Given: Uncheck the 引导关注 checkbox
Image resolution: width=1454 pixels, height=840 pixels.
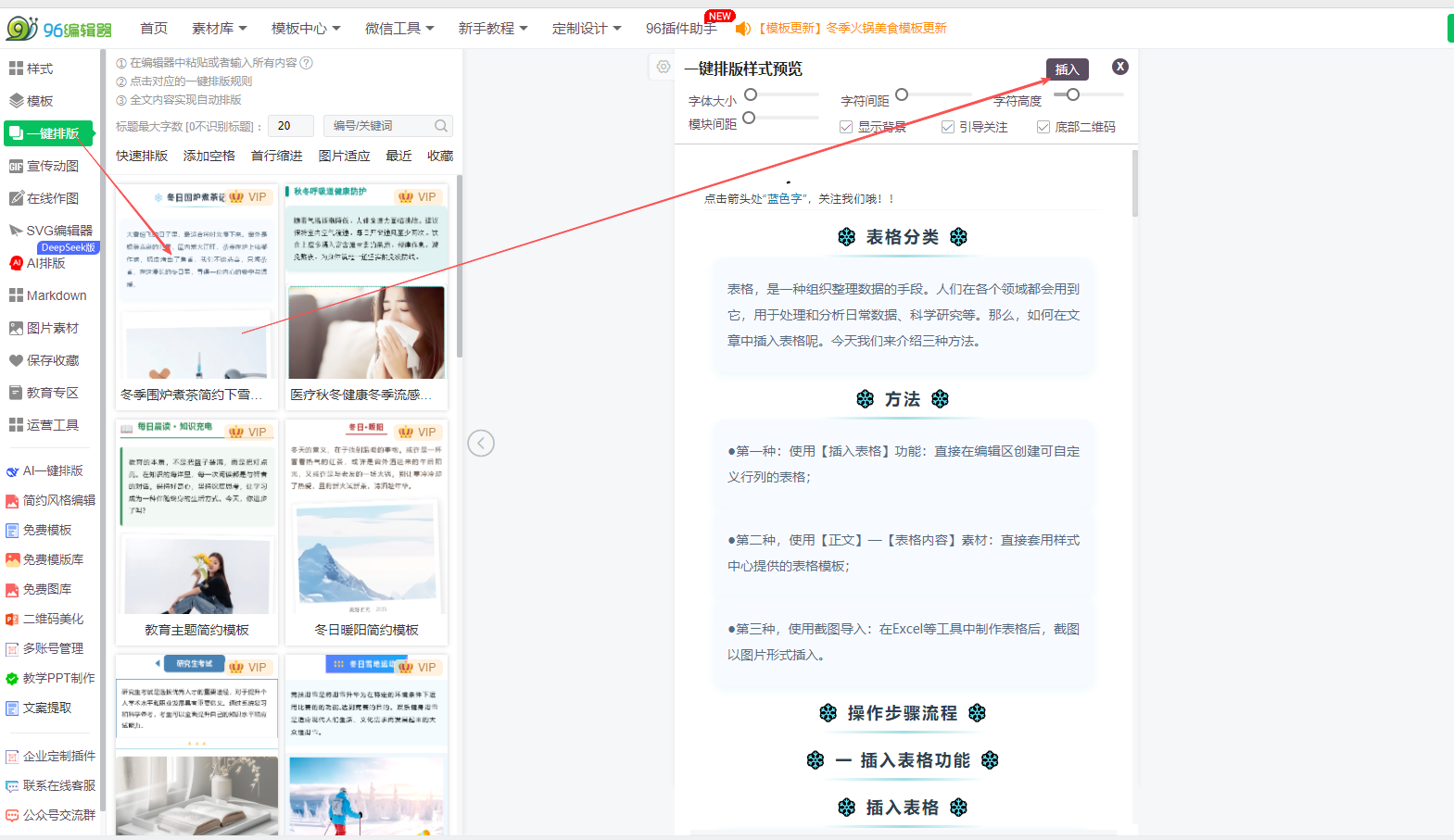Looking at the screenshot, I should (947, 127).
